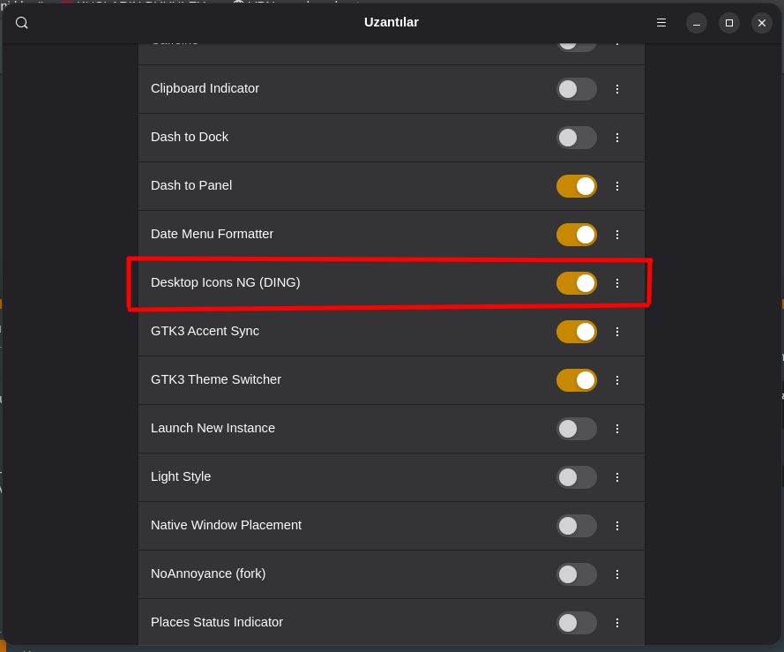The image size is (784, 652).
Task: Disable the Dash to Panel extension
Action: tap(577, 186)
